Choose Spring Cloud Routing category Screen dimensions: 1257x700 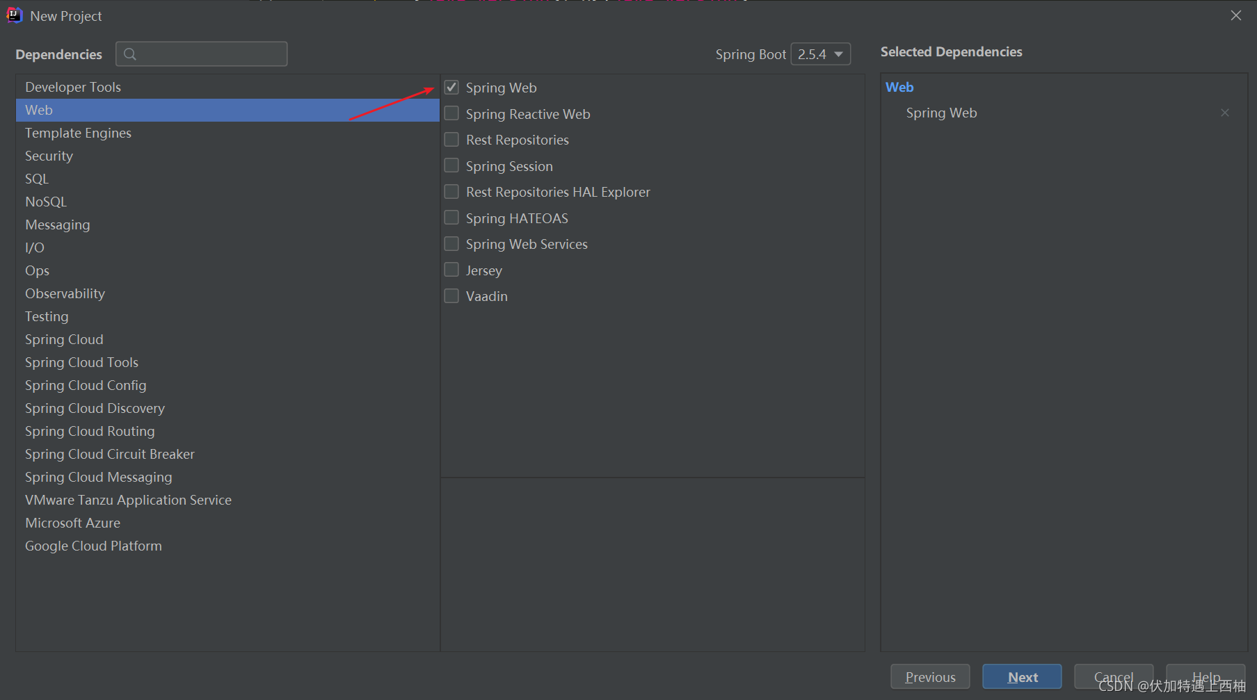(x=227, y=431)
